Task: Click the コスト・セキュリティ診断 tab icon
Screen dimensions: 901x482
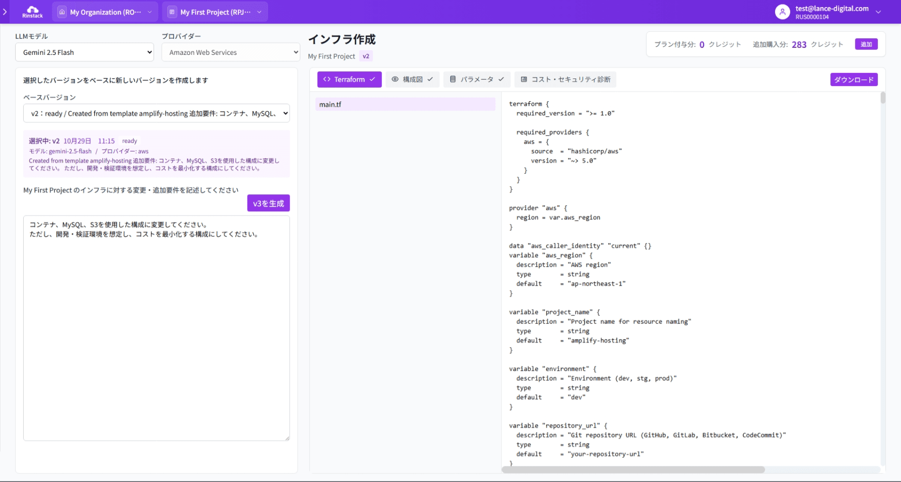Action: [524, 79]
